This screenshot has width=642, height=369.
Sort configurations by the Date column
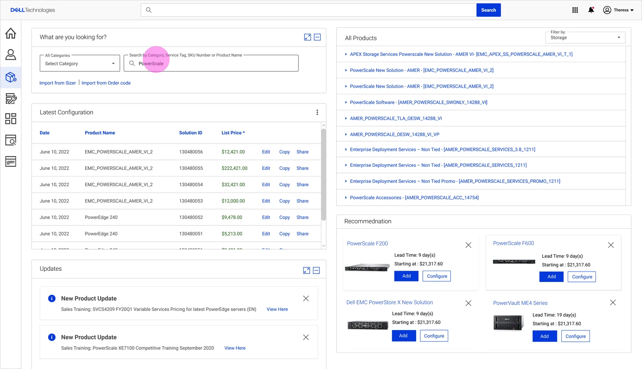tap(45, 133)
